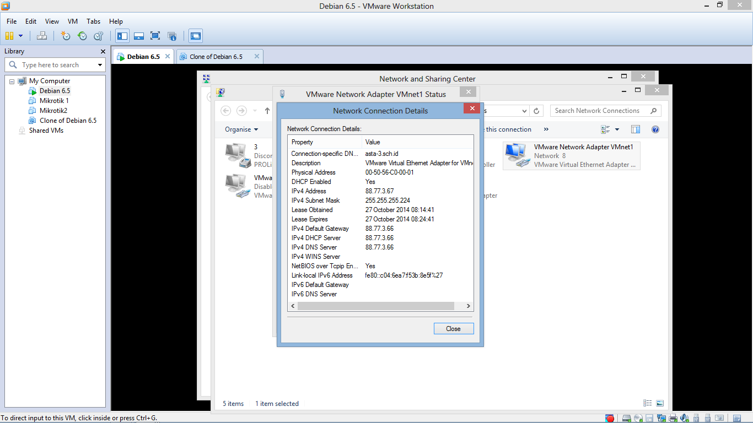Image resolution: width=753 pixels, height=423 pixels.
Task: Enter full screen mode from the toolbar
Action: click(x=155, y=36)
